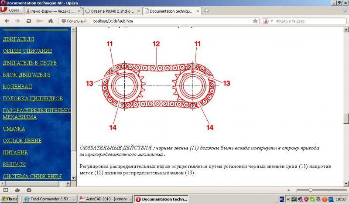The height and width of the screenshot is (204, 349).
Task: Open Total Commander from the taskbar
Action: tap(50, 199)
